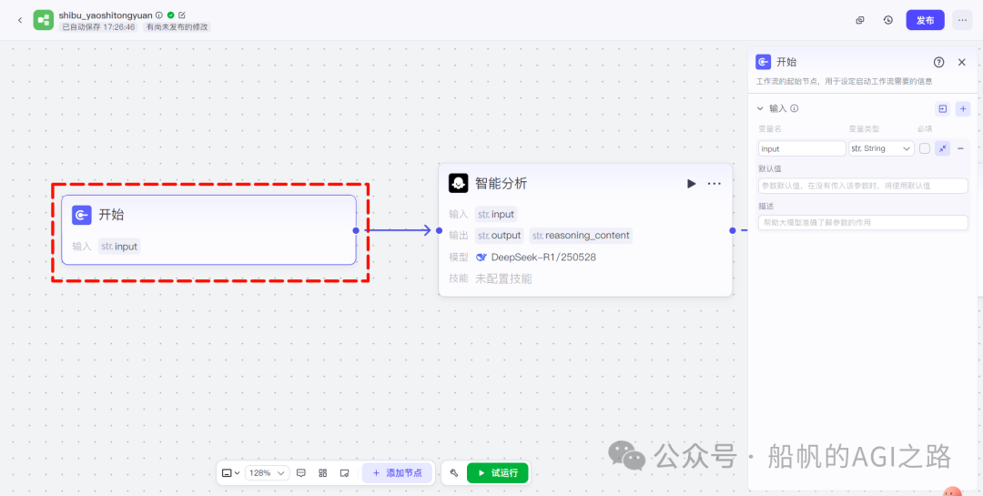Click the shibu_yaoshitongyuan workflow name
Screen dimensions: 983x496
click(106, 15)
